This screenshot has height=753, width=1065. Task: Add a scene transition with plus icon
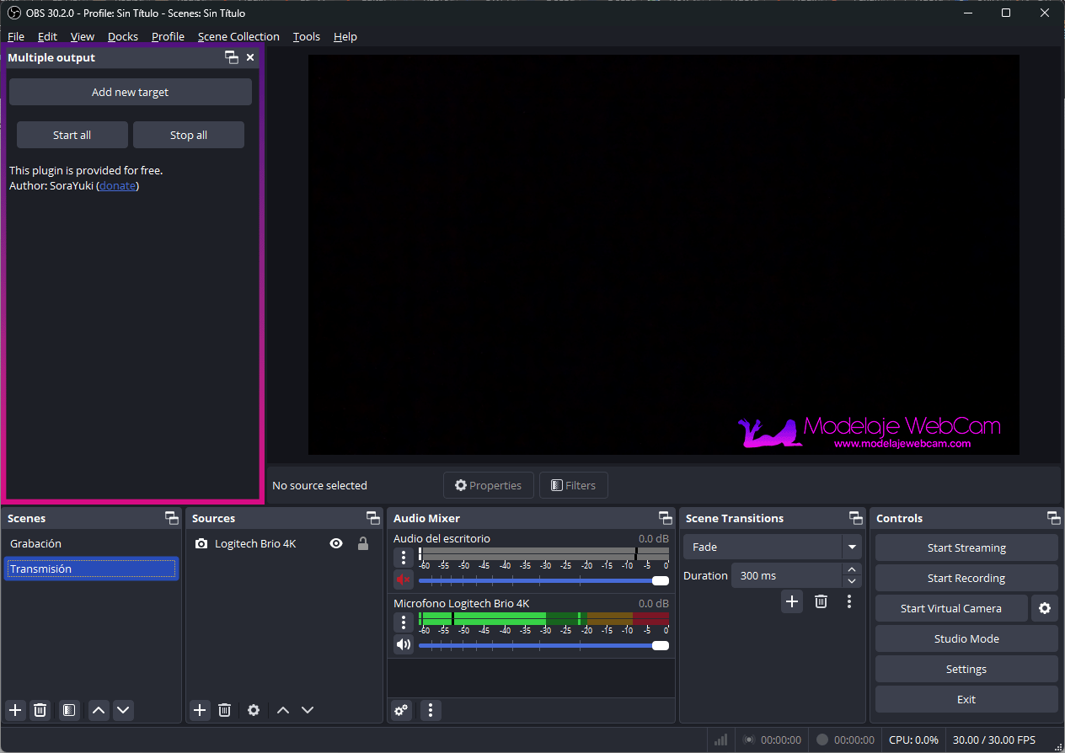click(792, 601)
